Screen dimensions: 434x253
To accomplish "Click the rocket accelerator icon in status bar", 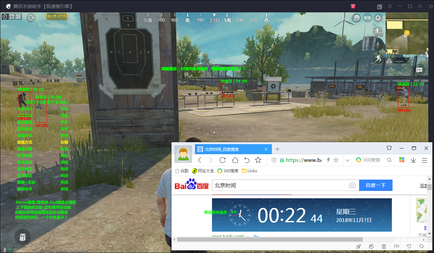I will pyautogui.click(x=358, y=246).
